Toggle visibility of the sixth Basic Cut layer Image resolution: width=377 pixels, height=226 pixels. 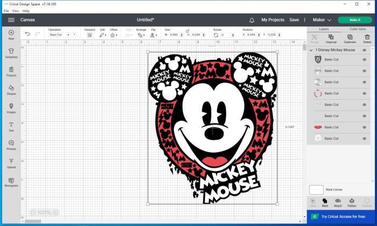tap(365, 116)
